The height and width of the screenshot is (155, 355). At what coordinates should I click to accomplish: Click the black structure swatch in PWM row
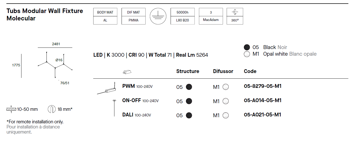click(189, 87)
